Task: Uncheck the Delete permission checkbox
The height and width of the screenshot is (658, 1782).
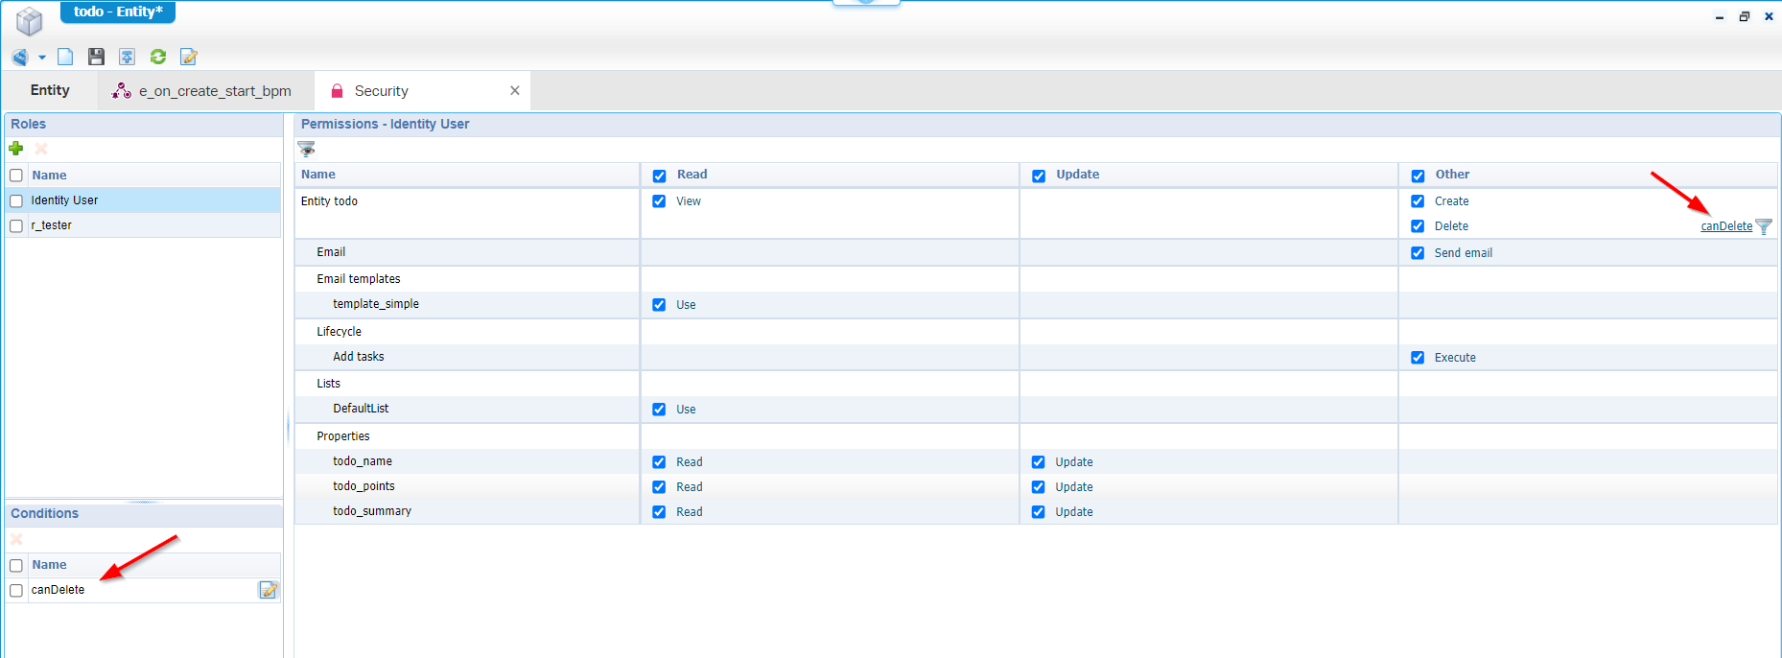Action: 1418,226
